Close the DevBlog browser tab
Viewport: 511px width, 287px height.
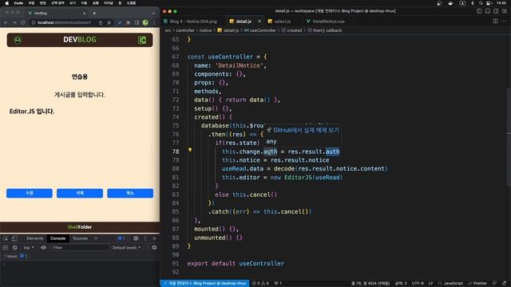(84, 14)
